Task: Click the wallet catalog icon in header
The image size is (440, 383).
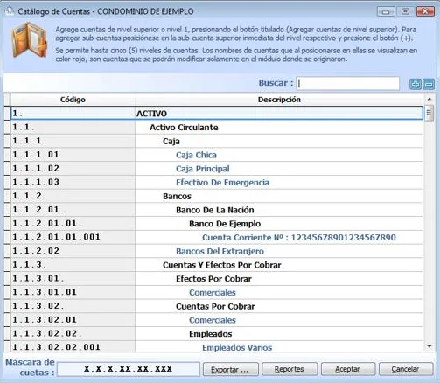Action: click(30, 41)
